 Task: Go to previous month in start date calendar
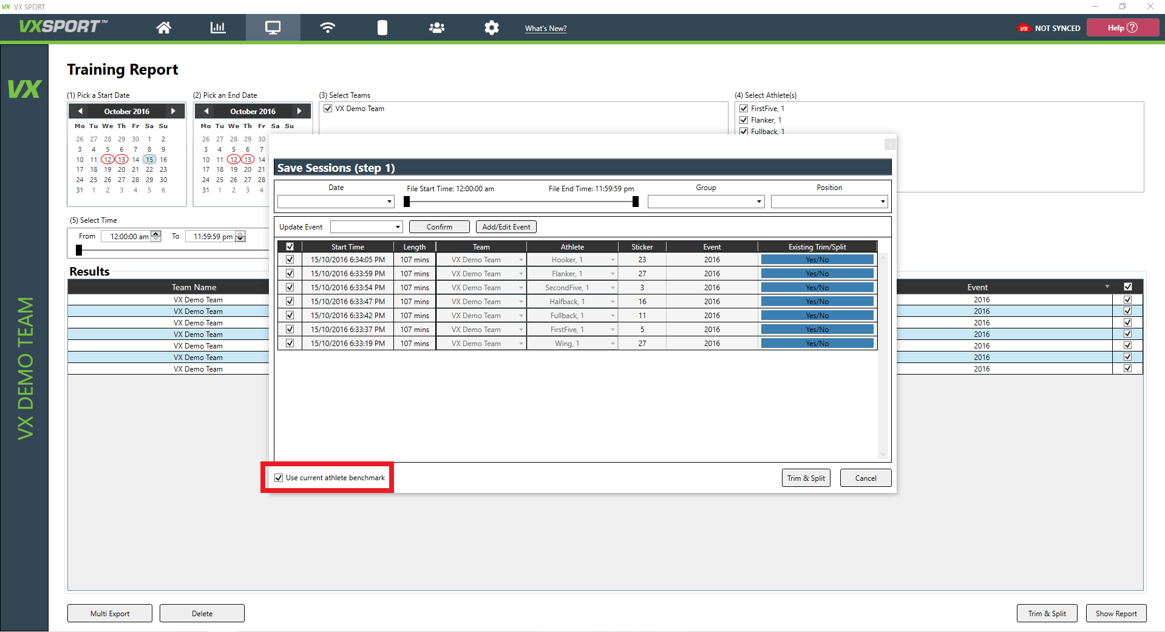[80, 111]
